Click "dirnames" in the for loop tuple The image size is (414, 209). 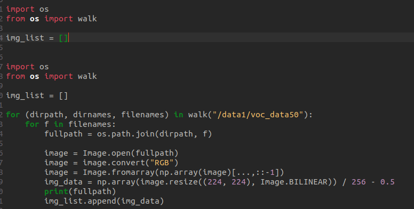[x=92, y=115]
